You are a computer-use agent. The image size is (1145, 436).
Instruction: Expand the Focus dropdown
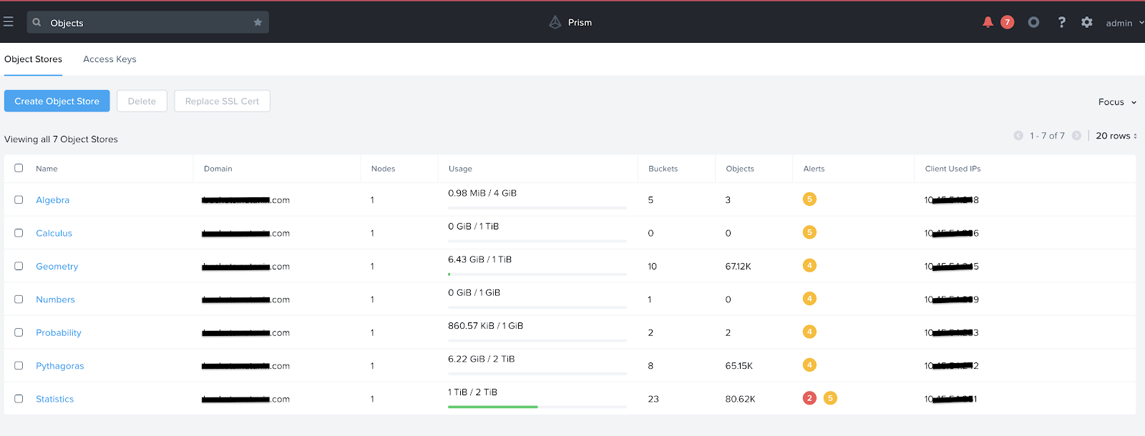coord(1117,102)
